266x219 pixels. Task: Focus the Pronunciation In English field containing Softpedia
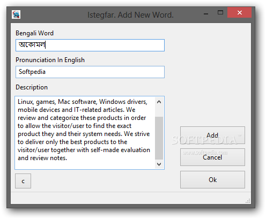pyautogui.click(x=90, y=72)
